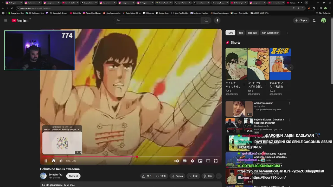333x187 pixels.
Task: Open browser extensions puzzle icon
Action: point(314,8)
